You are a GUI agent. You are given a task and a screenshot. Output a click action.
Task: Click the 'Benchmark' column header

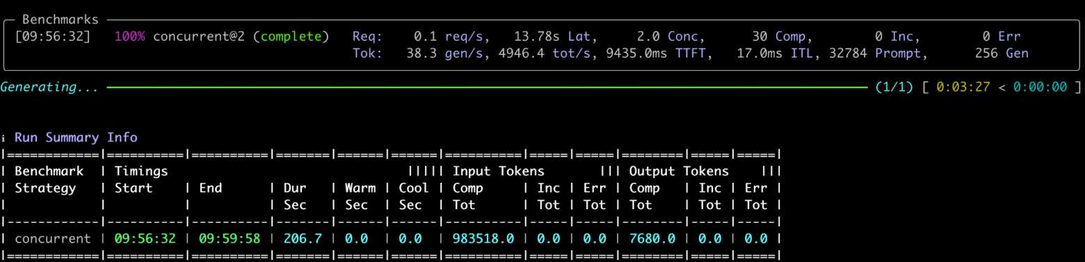(x=49, y=171)
